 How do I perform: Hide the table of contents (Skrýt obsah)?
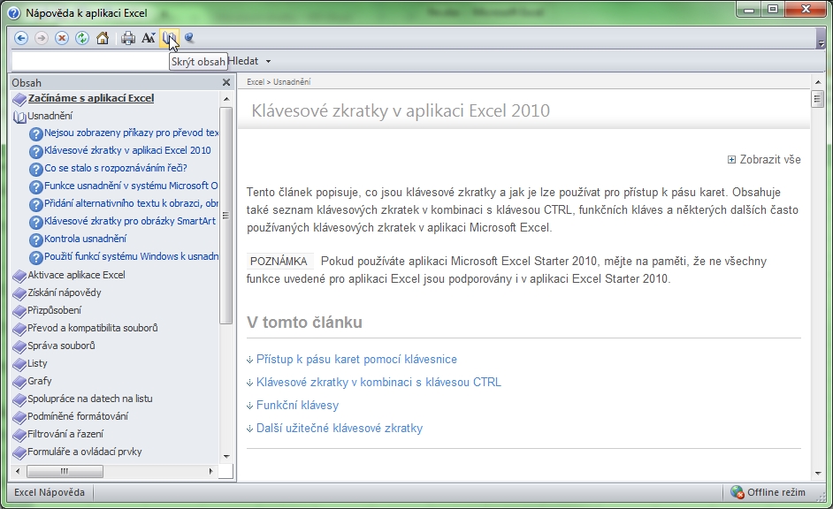[169, 38]
